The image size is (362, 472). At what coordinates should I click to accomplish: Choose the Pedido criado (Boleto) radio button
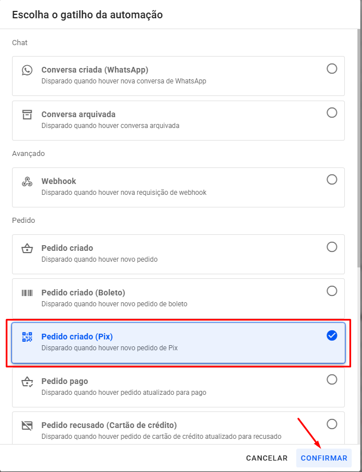click(x=332, y=291)
